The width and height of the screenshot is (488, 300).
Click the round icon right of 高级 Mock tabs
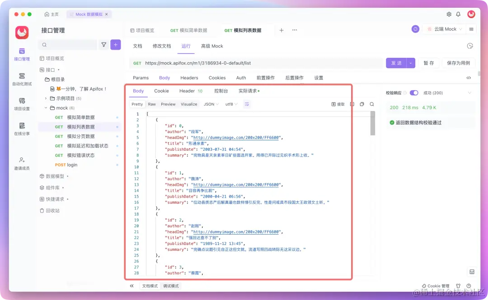tap(470, 46)
